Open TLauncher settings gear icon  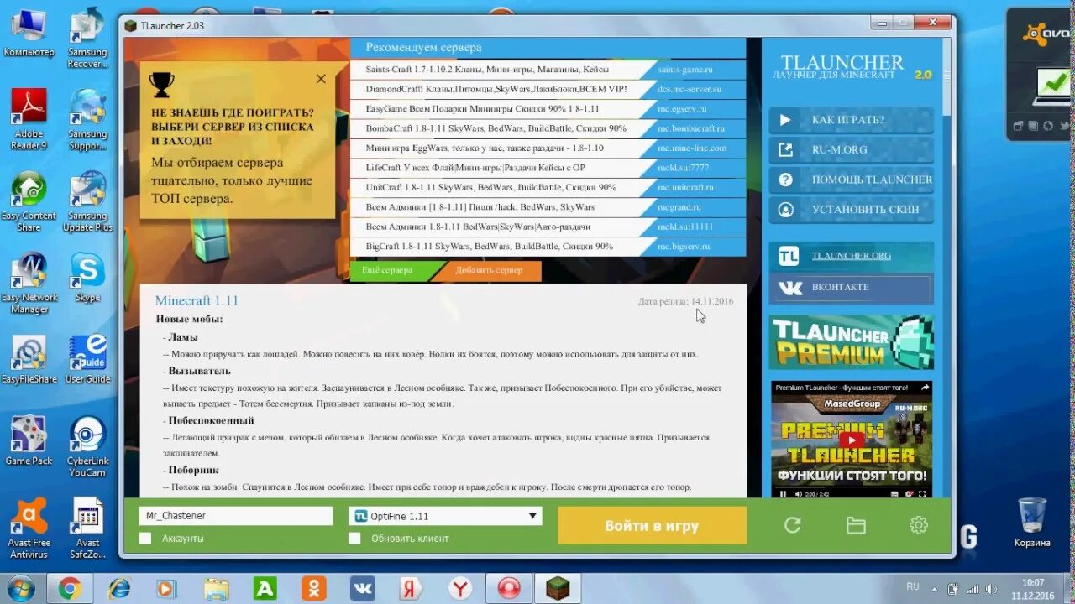click(919, 525)
